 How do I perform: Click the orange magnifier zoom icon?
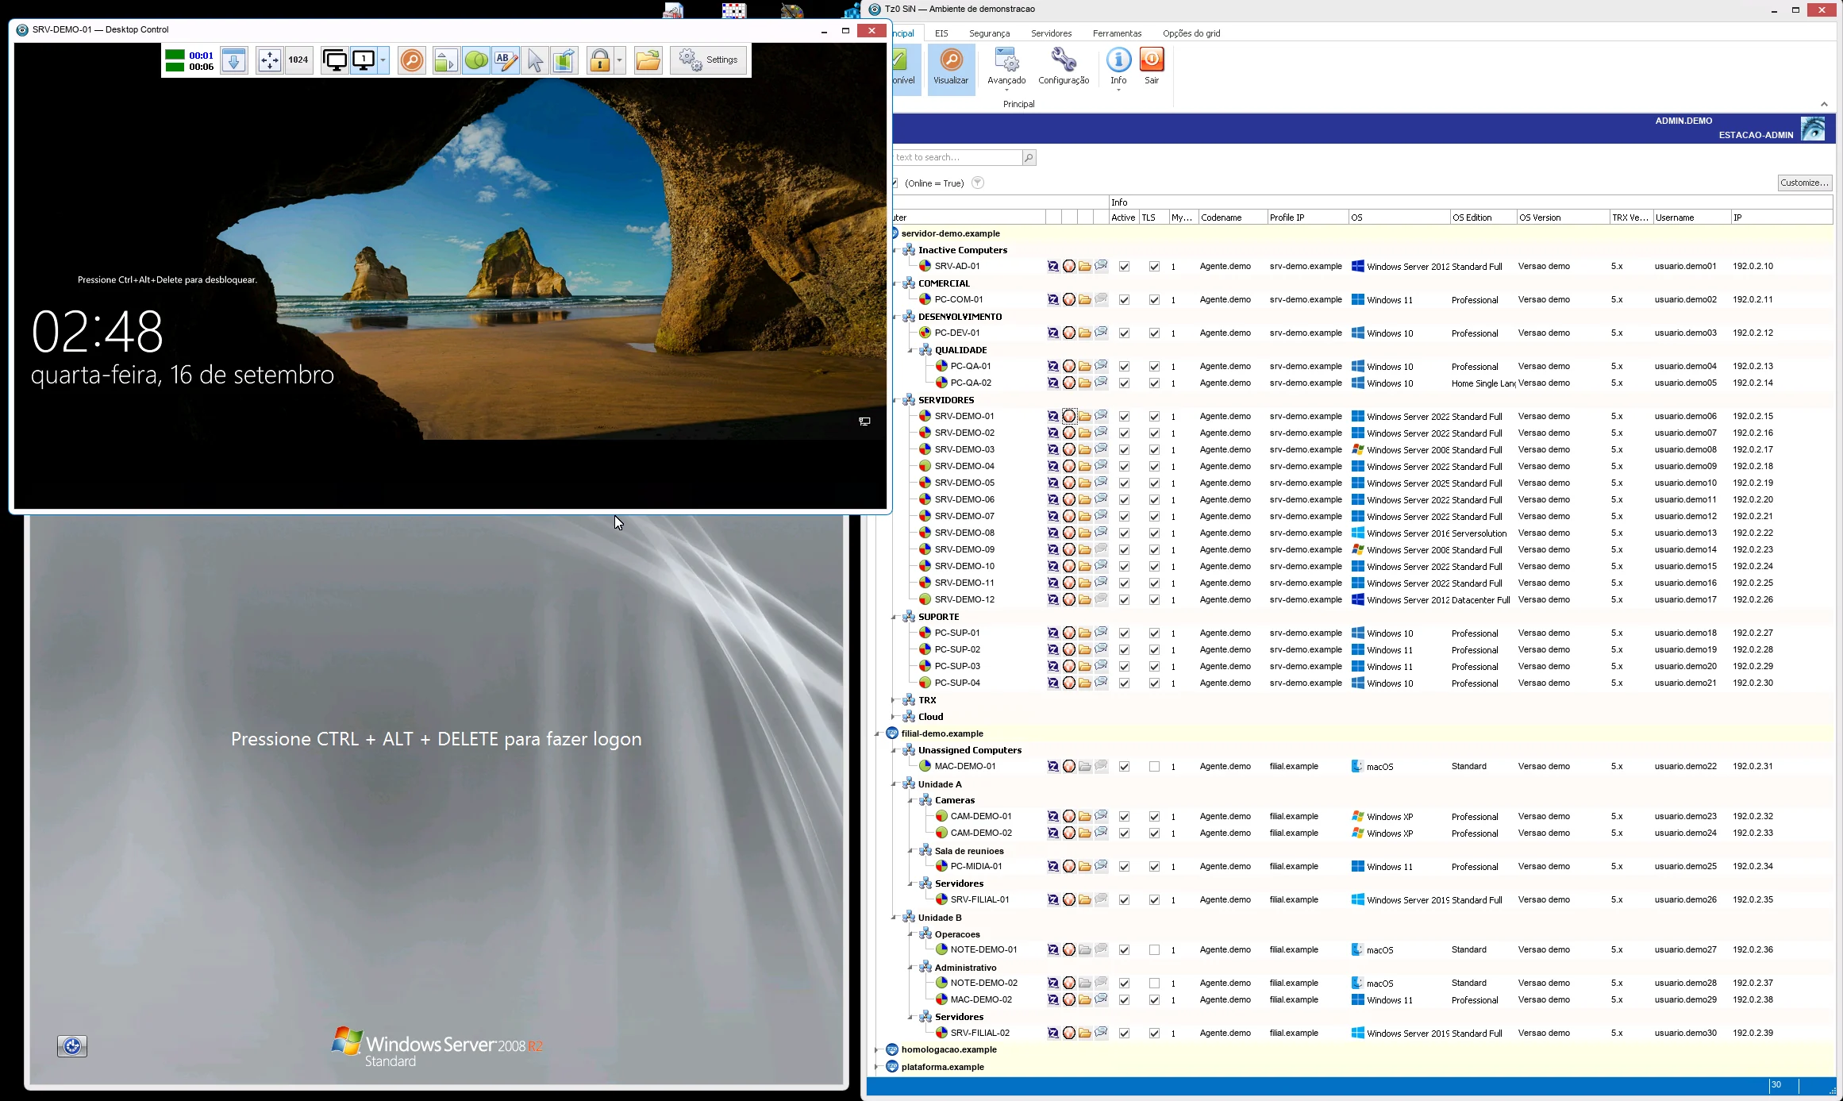(412, 60)
